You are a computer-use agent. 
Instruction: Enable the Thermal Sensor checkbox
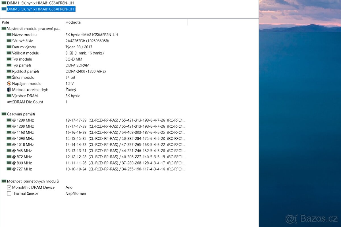(9, 193)
